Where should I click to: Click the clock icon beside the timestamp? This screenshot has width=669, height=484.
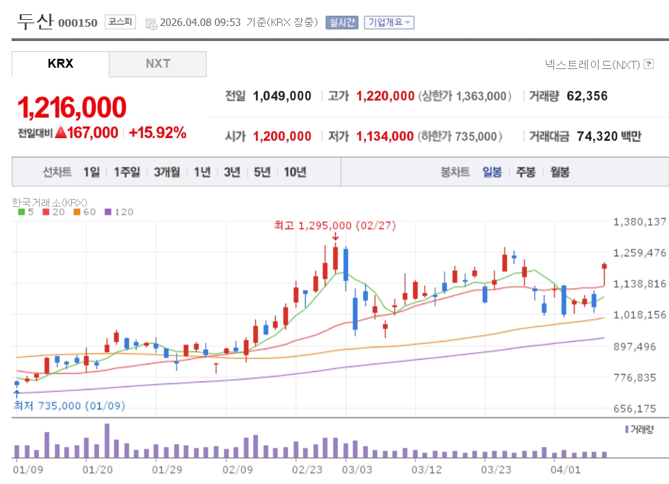pyautogui.click(x=150, y=23)
